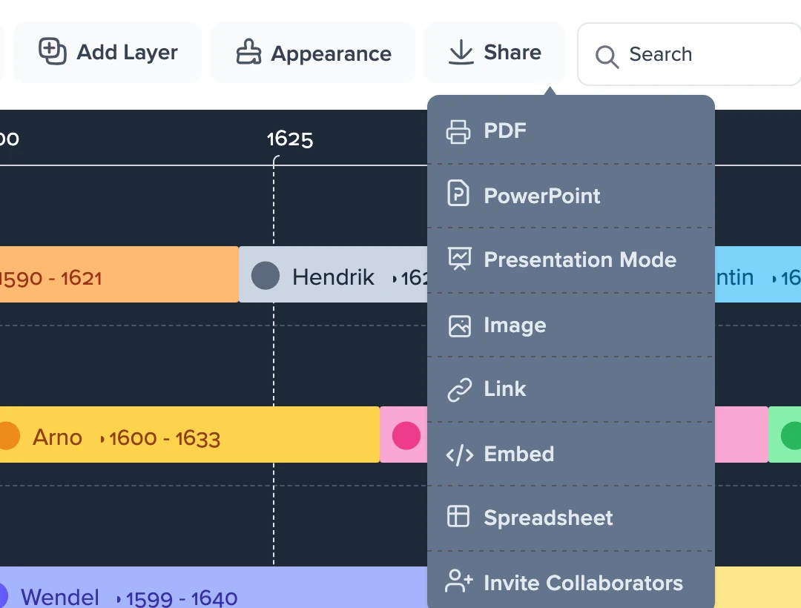This screenshot has height=608, width=801.
Task: Click the magnifier icon in Search
Action: pos(607,56)
